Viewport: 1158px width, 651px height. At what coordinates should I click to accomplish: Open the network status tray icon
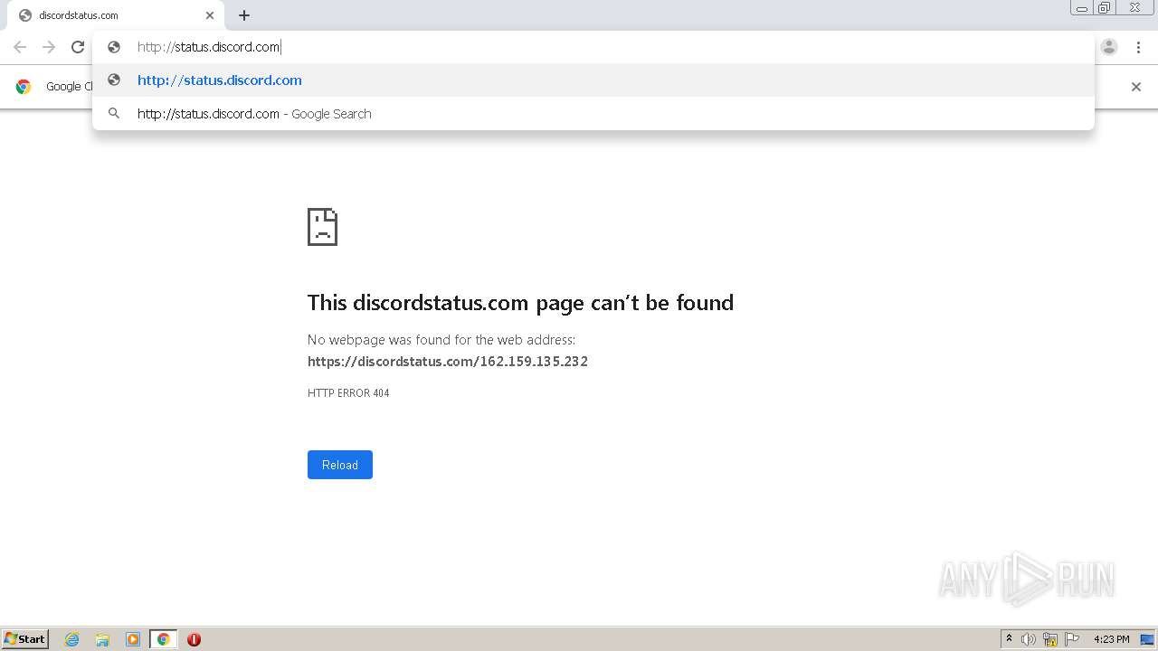1050,639
